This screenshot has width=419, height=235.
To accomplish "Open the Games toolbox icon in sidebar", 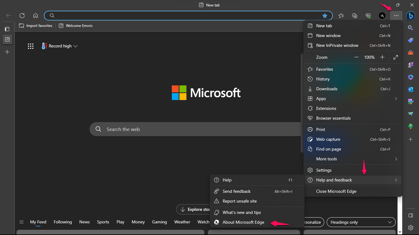I will (x=410, y=52).
